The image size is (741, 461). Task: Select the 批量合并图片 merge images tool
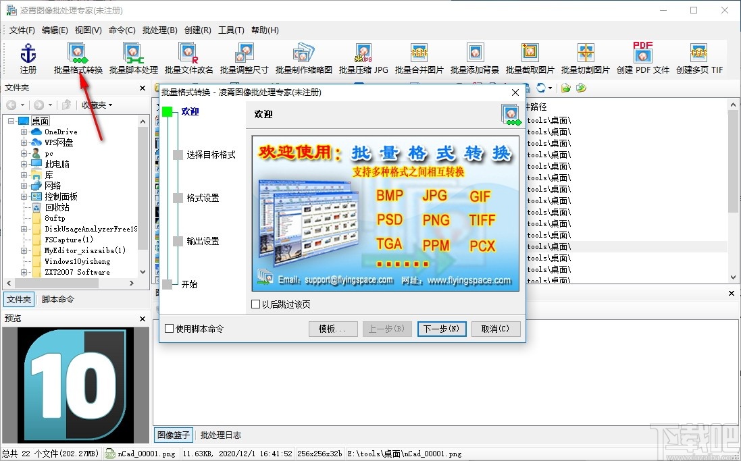(x=418, y=57)
